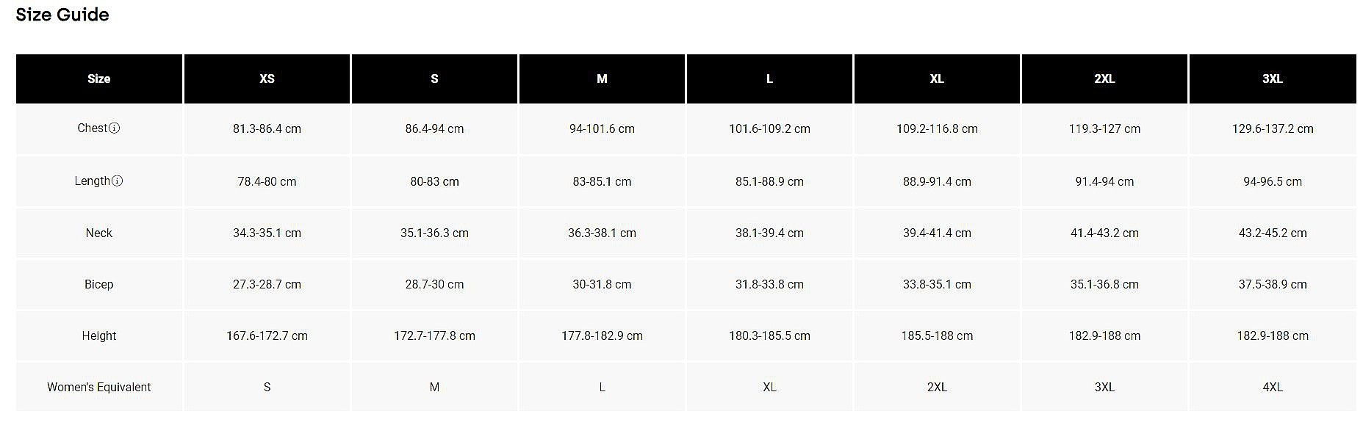Click the Size header cell
Viewport: 1363px width, 425px height.
[x=99, y=79]
